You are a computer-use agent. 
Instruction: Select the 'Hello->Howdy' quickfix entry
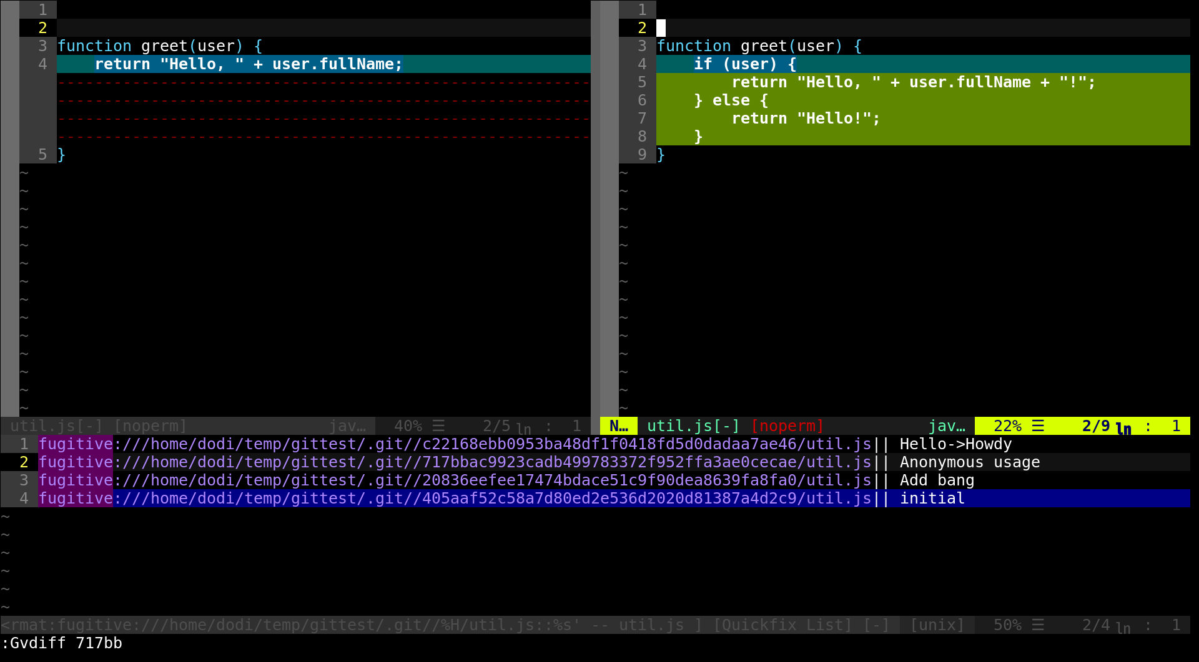tap(955, 444)
